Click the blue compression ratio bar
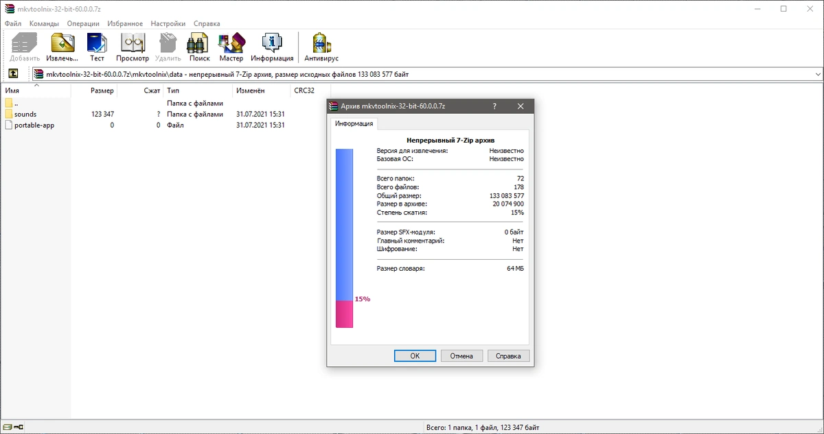Screen dimensions: 824x434 coord(344,224)
